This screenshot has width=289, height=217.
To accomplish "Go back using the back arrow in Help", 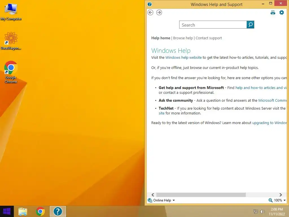I will click(x=150, y=12).
